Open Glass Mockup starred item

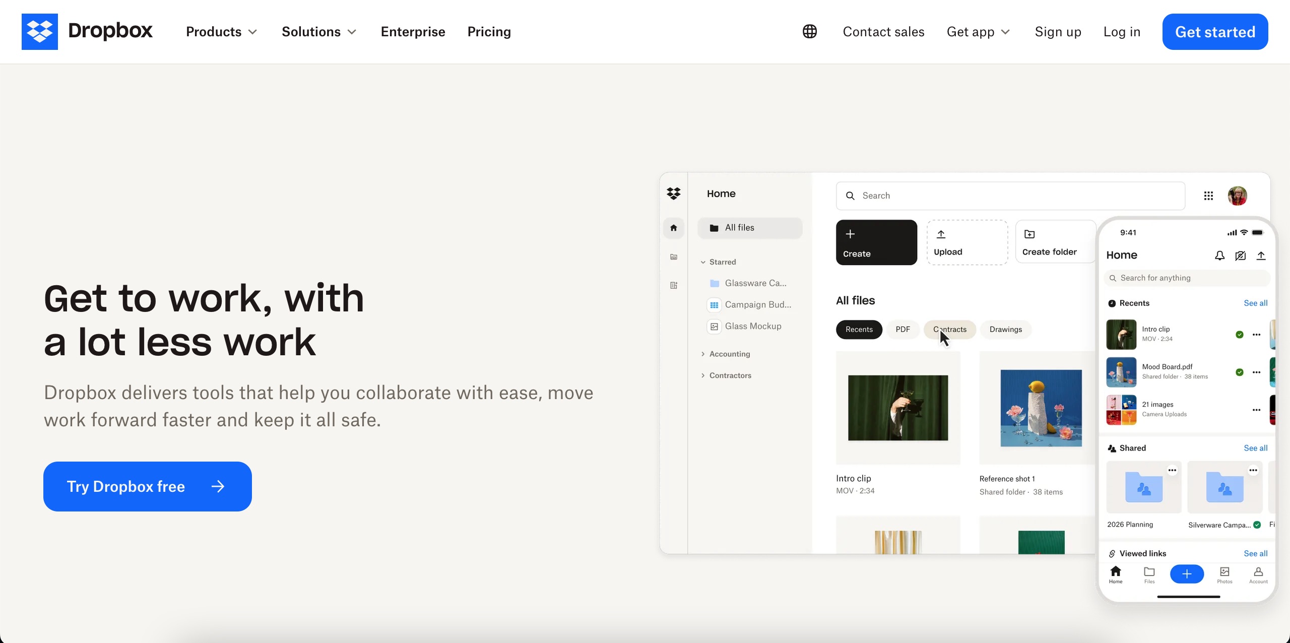(x=745, y=327)
